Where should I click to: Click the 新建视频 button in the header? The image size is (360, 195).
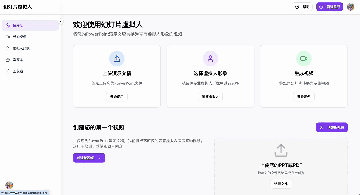329,7
